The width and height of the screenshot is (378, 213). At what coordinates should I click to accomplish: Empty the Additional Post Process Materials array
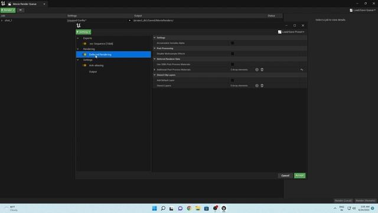pos(262,70)
